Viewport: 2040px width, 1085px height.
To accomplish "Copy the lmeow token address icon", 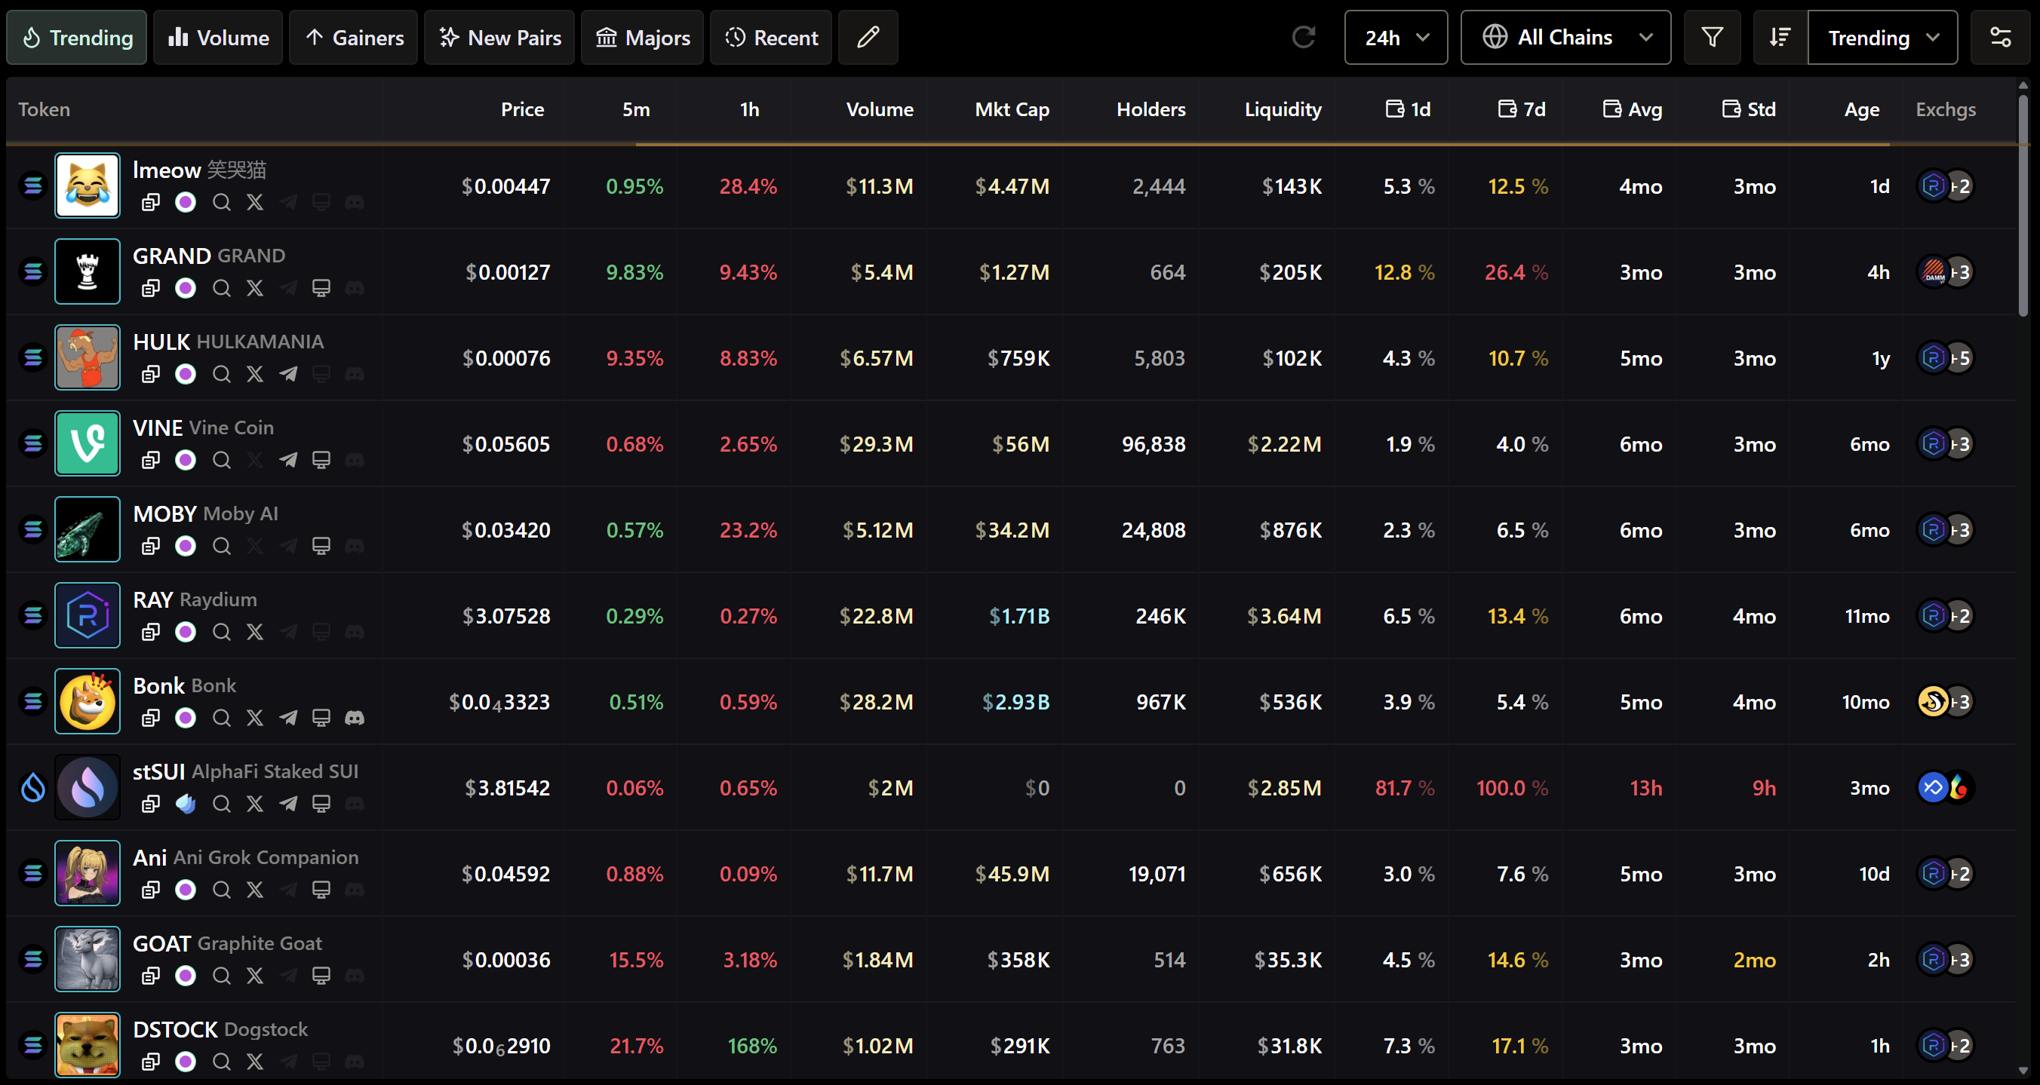I will coord(150,203).
